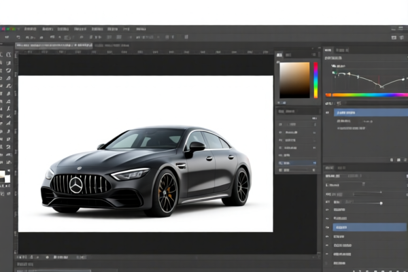Select the active tab of the color picker panel

click(x=279, y=54)
